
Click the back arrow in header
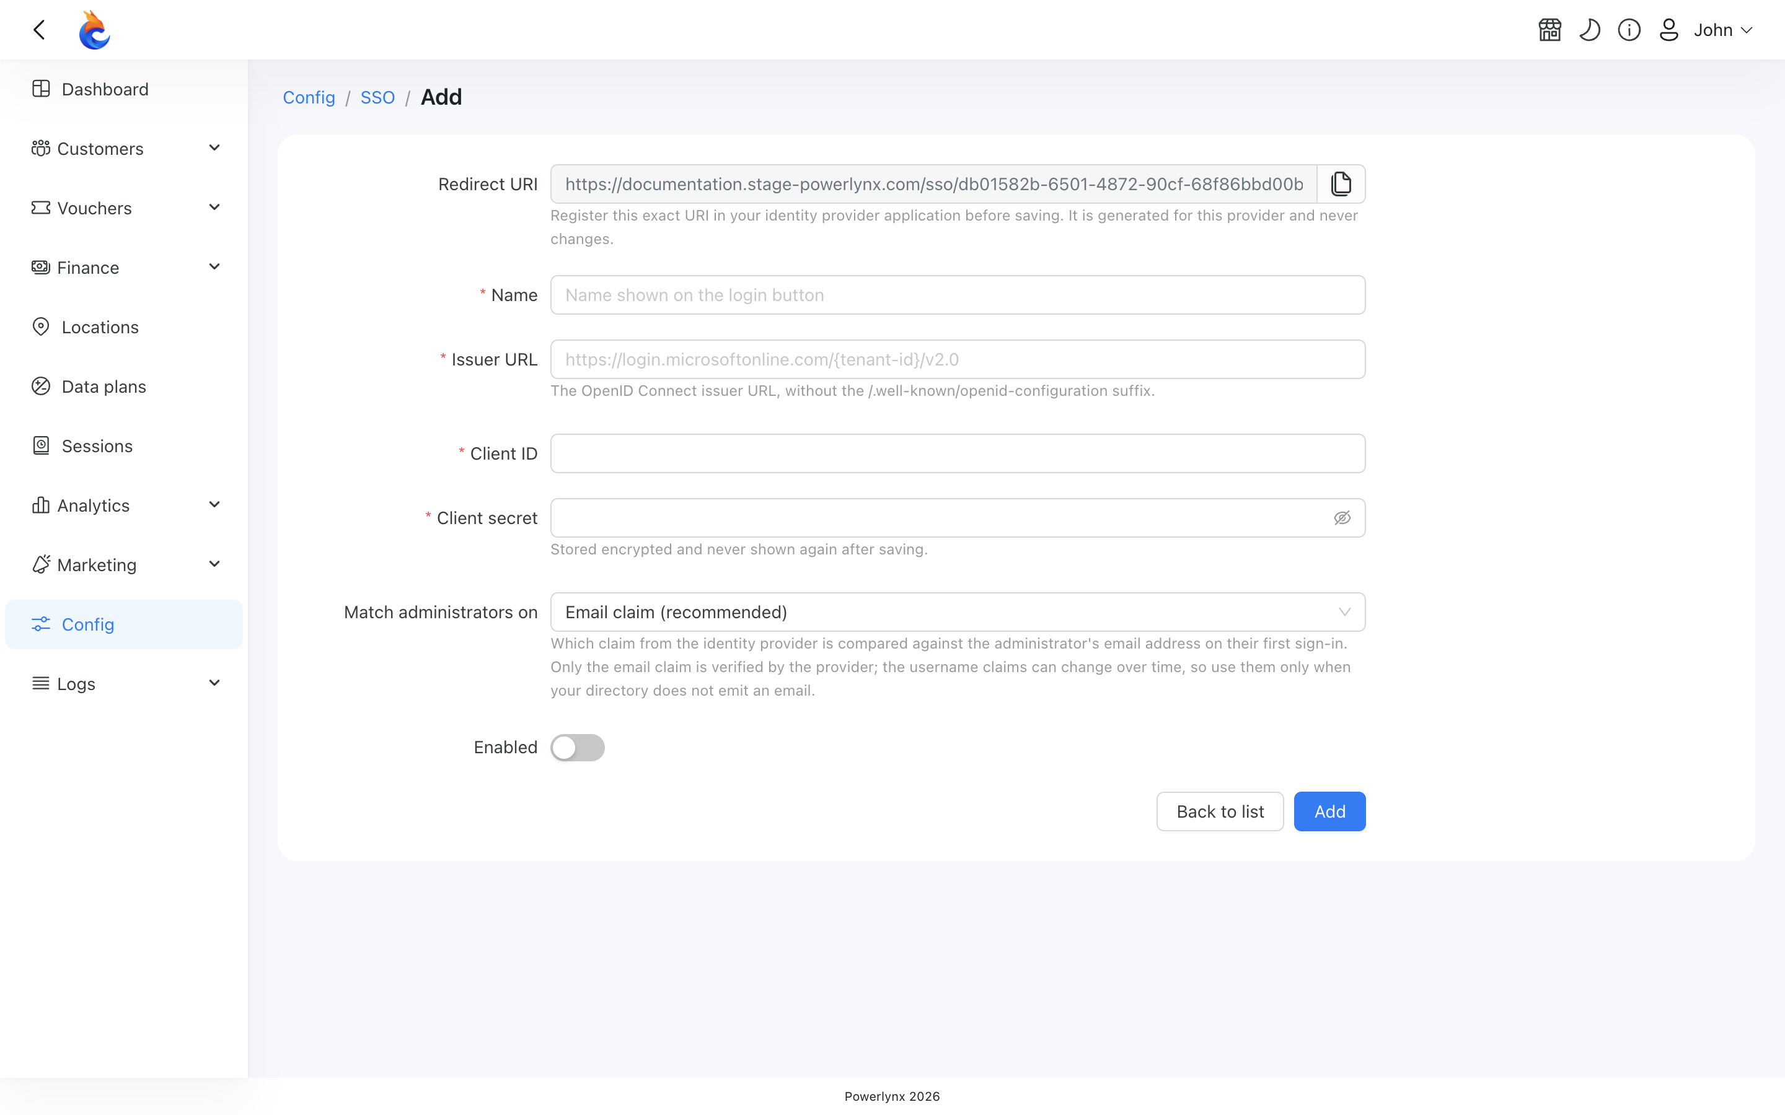[40, 30]
